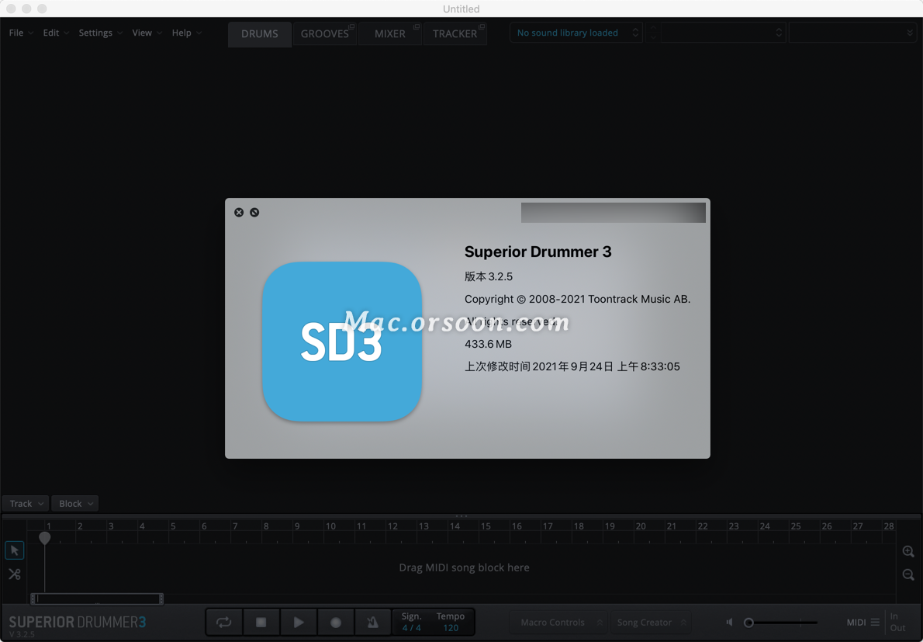Click the SUPERIOR DRUMMER 3 logo text
The image size is (923, 642).
point(77,622)
